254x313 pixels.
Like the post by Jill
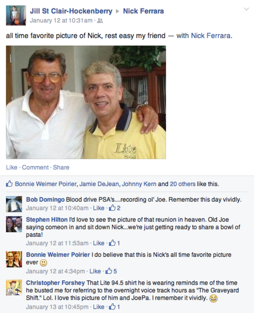coord(12,167)
